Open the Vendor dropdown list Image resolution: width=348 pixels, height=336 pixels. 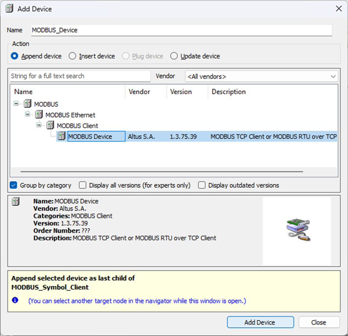point(333,76)
